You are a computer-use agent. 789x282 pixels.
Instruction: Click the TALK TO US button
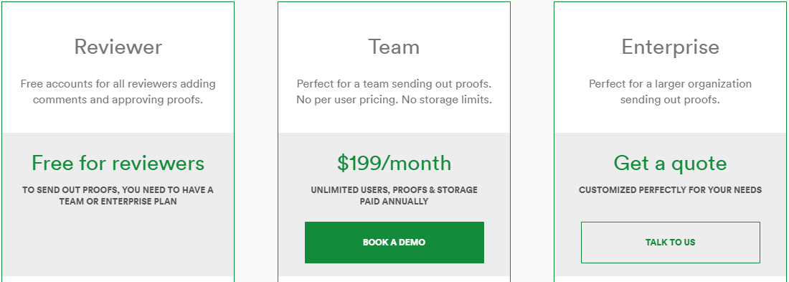click(x=670, y=243)
